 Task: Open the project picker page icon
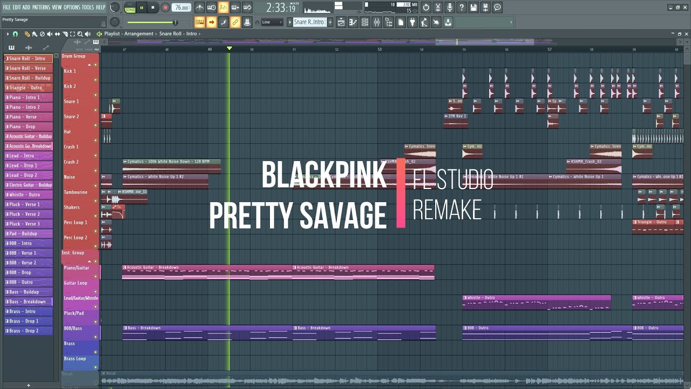coord(401,22)
